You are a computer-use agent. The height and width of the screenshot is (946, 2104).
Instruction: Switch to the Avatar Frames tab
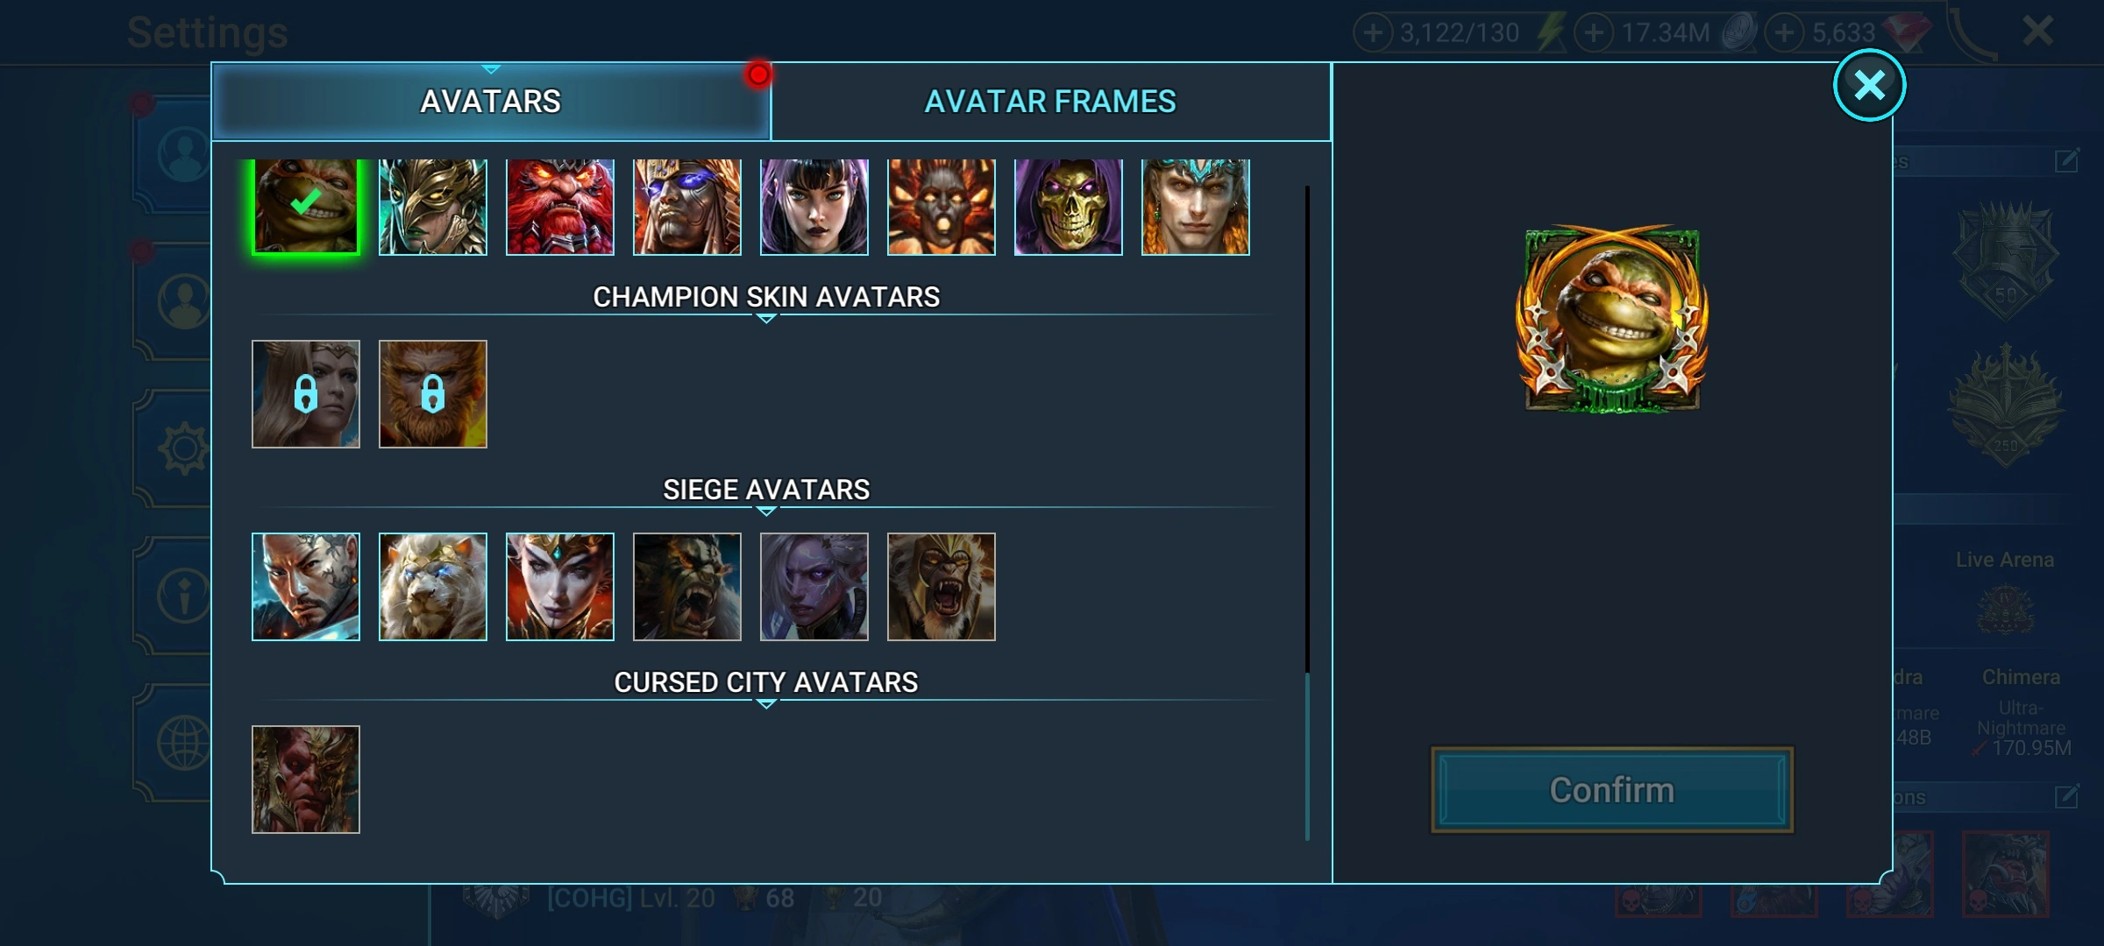click(x=1050, y=102)
